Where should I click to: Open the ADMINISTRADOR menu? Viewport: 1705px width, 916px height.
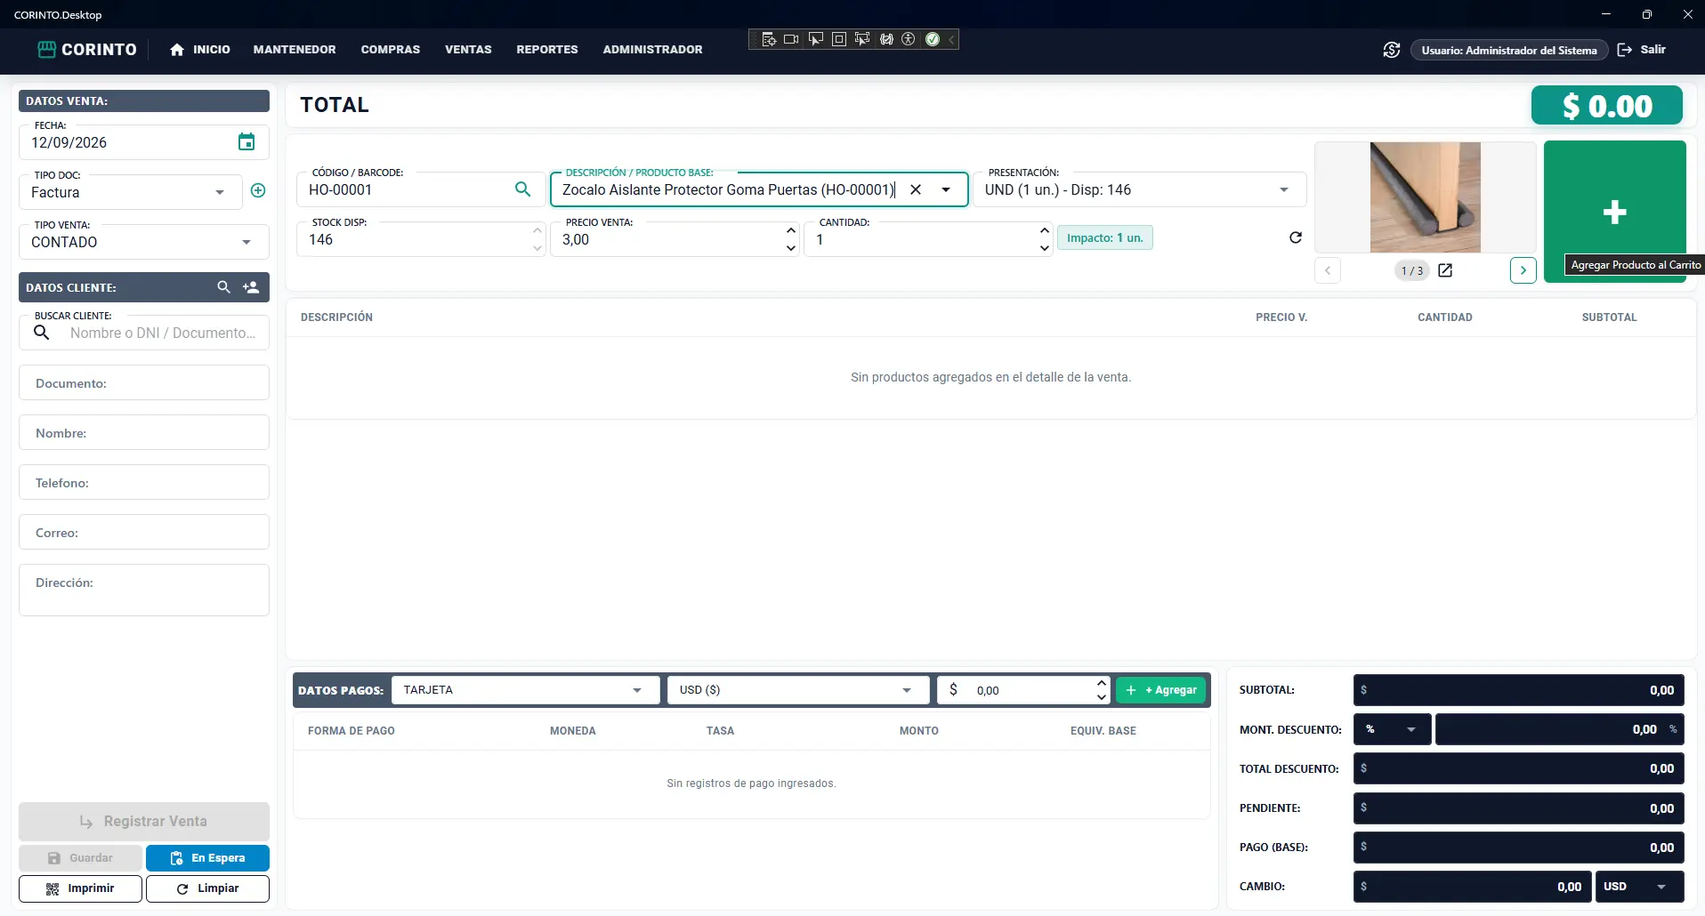coord(652,50)
